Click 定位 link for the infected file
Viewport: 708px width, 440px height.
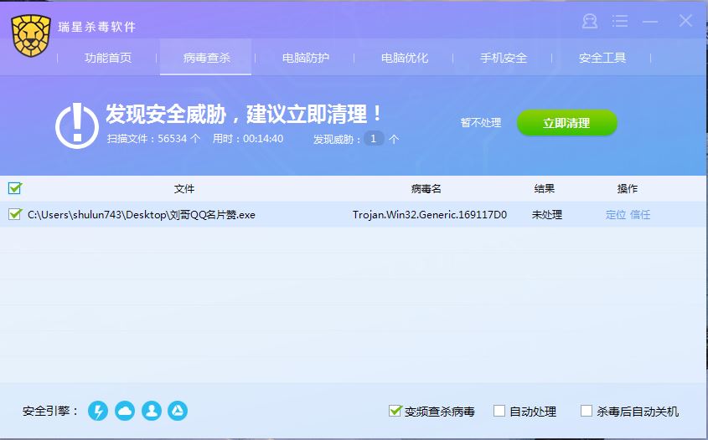[616, 215]
